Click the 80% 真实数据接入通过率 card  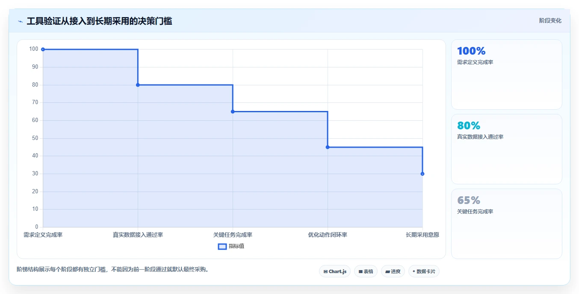(x=507, y=149)
